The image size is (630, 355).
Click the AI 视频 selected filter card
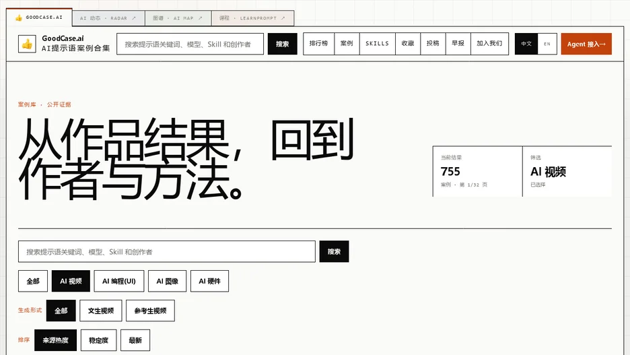pos(567,171)
